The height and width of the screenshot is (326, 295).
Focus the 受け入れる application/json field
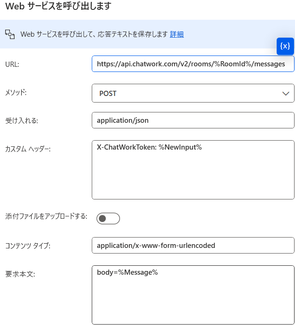(193, 120)
